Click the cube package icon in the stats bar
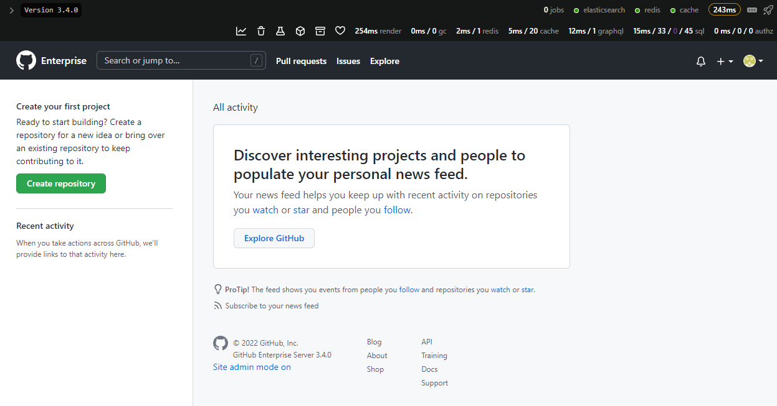 [x=300, y=31]
